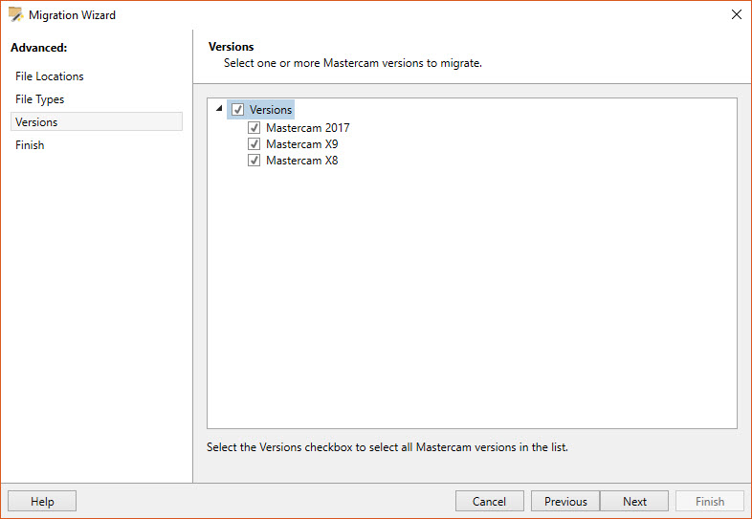Proceed with the Next button
The height and width of the screenshot is (519, 752).
point(634,501)
